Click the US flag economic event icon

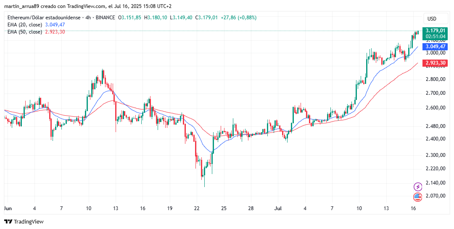(418, 197)
